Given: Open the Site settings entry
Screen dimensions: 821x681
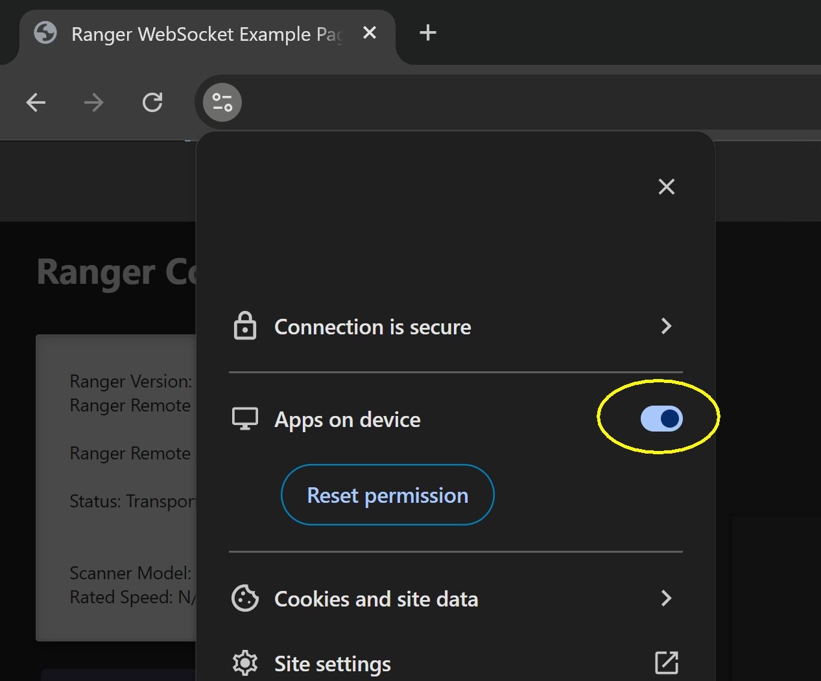Looking at the screenshot, I should pos(333,664).
